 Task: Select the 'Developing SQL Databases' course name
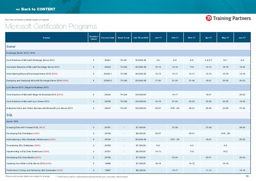point(23,133)
